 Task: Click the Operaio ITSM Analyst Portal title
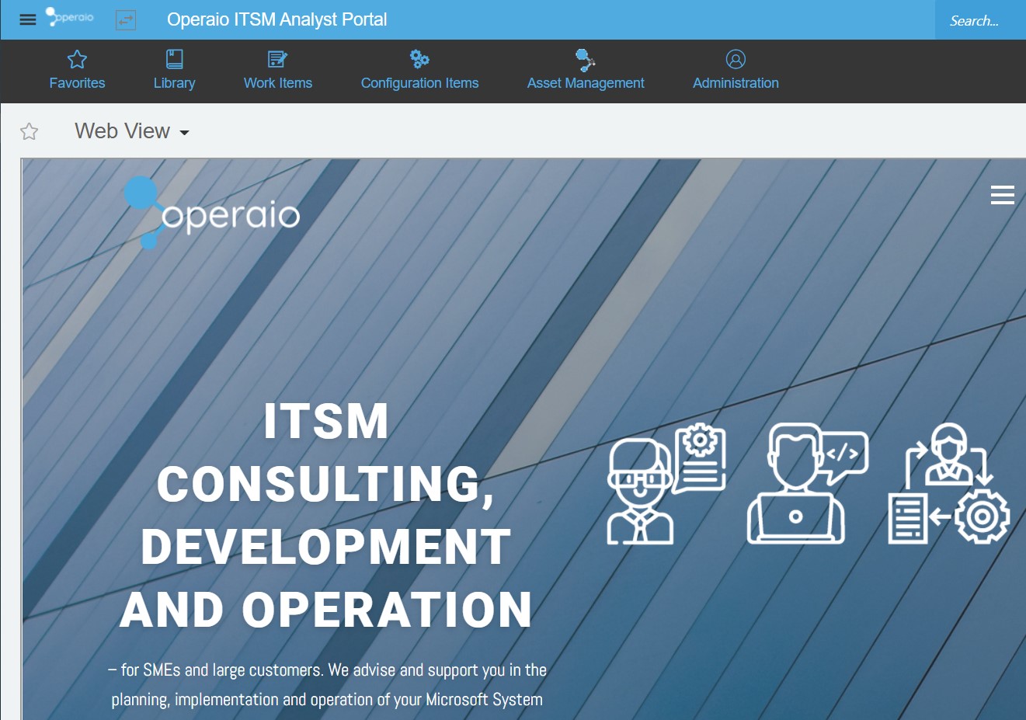pos(276,19)
